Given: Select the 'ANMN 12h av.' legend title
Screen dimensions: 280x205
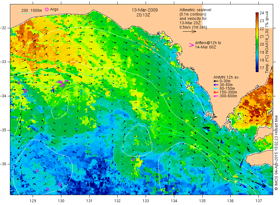Looking at the screenshot, I should click(226, 77).
